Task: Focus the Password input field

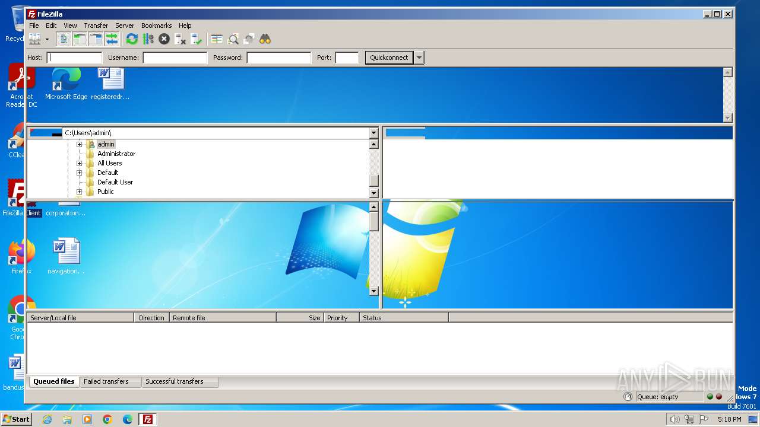Action: [278, 58]
